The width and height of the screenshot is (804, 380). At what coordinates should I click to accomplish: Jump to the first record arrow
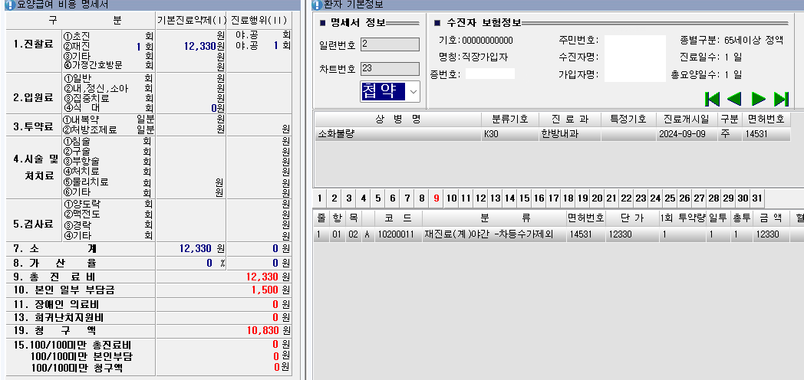(712, 98)
